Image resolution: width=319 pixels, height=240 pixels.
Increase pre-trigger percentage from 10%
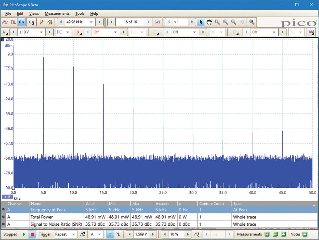pos(188,234)
